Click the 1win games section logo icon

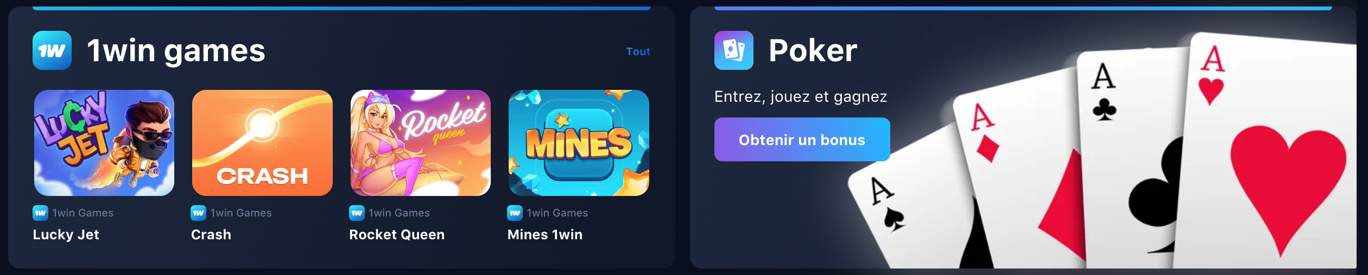point(52,50)
